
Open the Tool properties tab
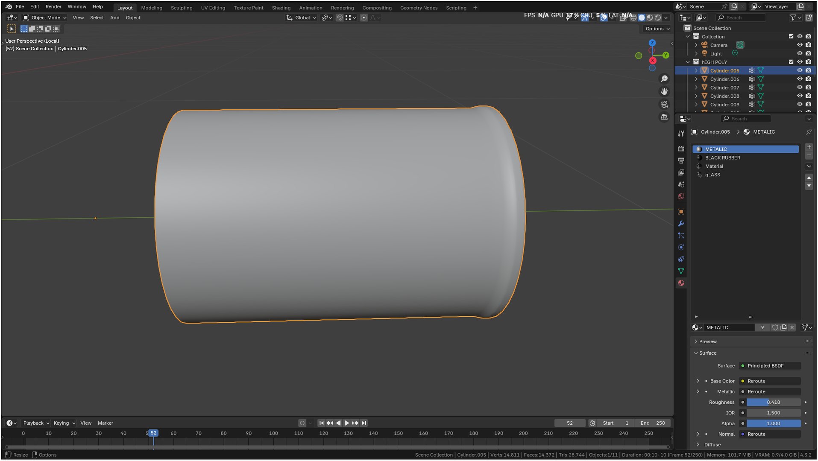click(681, 134)
